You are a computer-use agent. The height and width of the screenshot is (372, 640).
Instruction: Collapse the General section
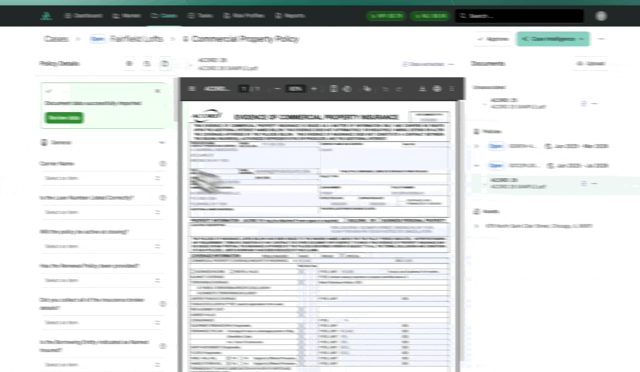point(162,143)
